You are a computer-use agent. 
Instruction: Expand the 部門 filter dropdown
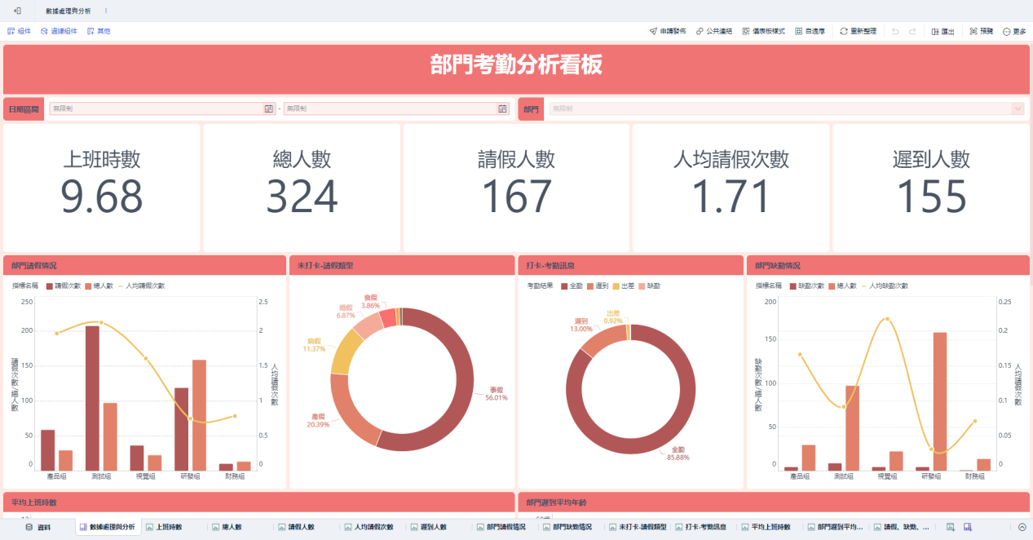(1017, 108)
